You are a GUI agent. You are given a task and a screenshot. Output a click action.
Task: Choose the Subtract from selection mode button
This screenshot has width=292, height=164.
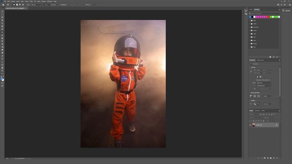click(20, 5)
